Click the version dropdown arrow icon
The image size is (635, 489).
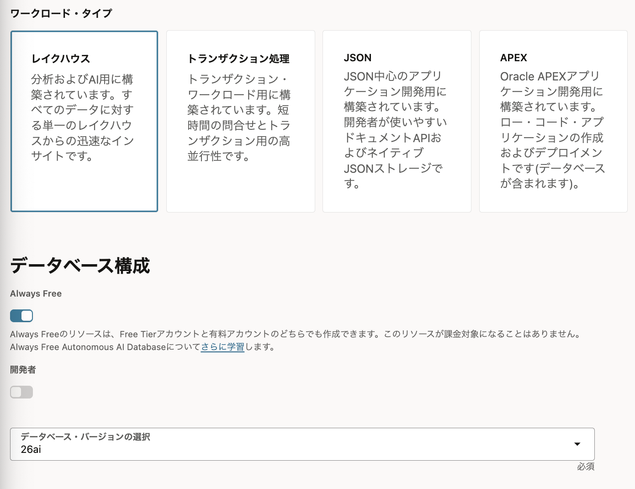[x=577, y=444]
